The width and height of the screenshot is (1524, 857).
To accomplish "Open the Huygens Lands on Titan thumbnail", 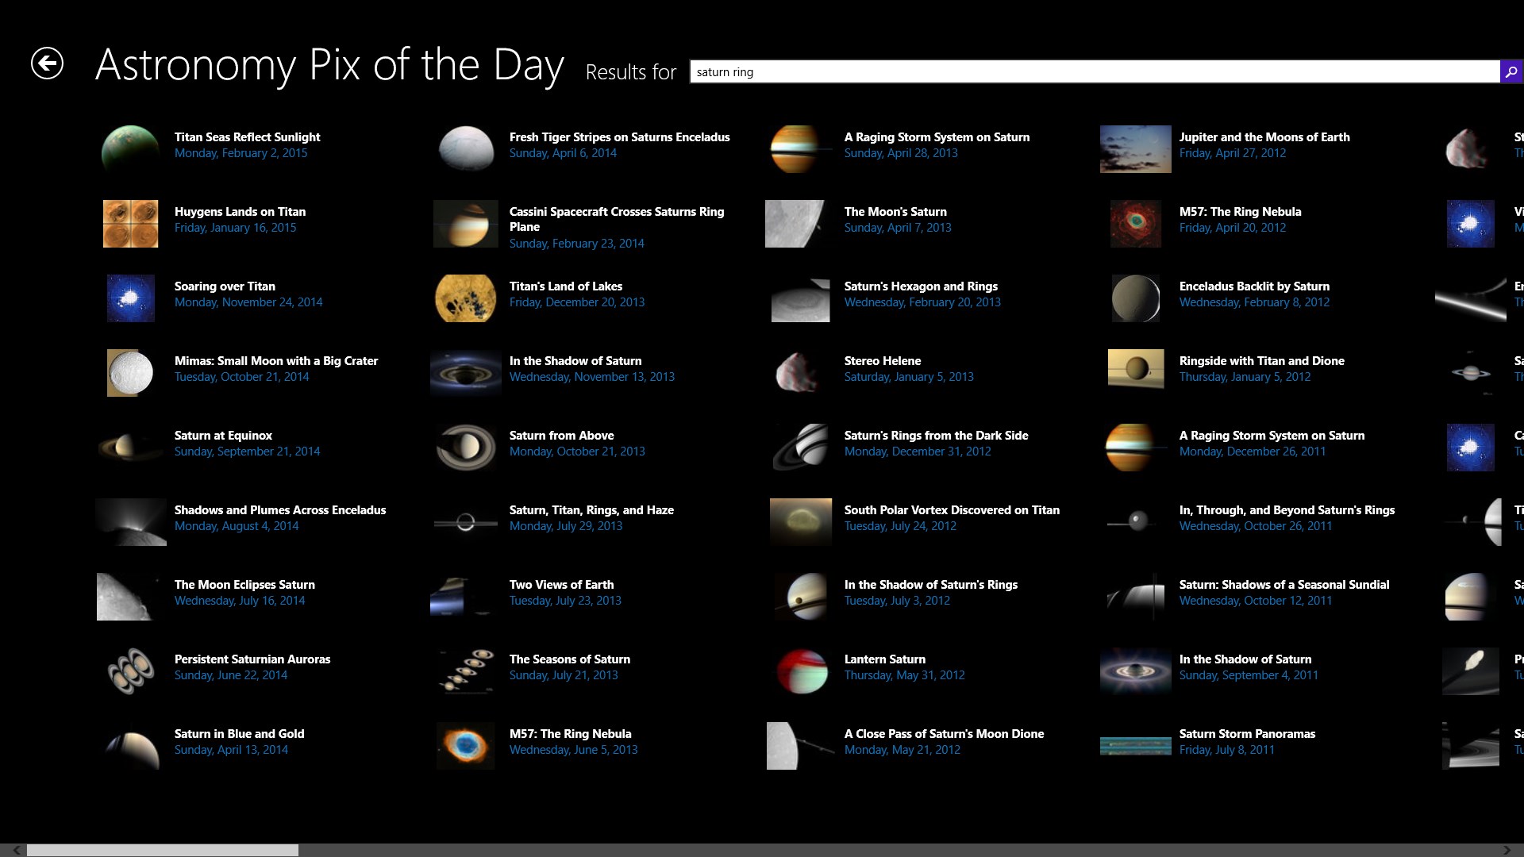I will [131, 224].
